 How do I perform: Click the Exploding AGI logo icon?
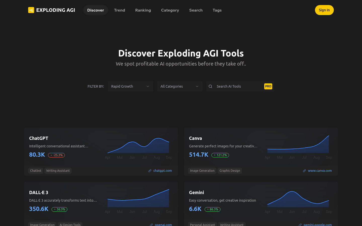point(31,10)
